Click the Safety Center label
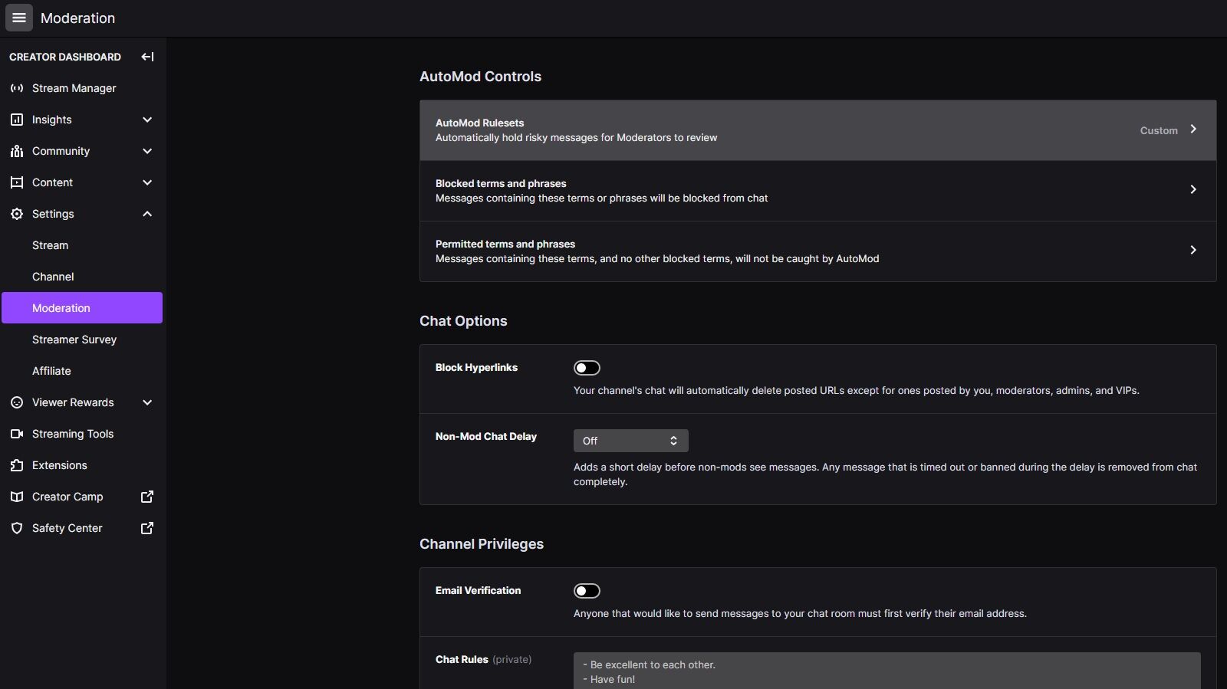 [x=67, y=528]
